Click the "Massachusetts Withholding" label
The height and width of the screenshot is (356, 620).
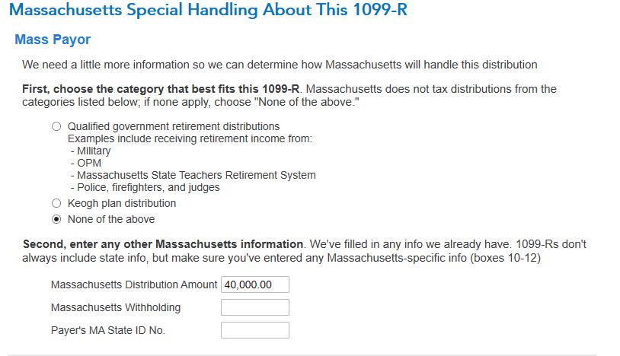tap(116, 307)
